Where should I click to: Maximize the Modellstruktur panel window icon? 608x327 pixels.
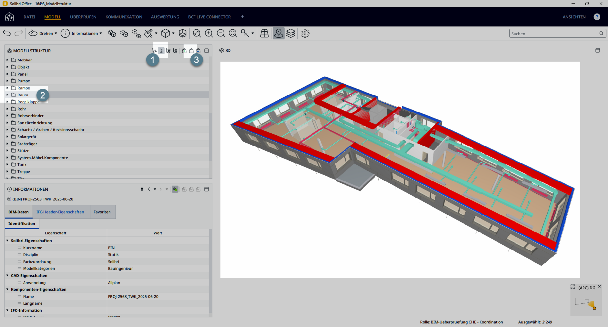[207, 51]
